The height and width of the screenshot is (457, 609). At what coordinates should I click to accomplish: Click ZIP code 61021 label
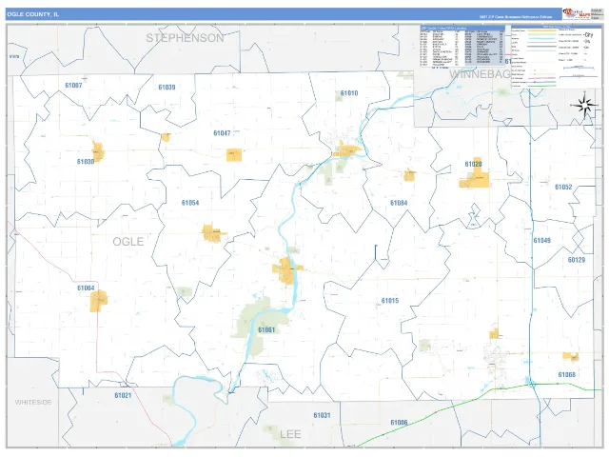pyautogui.click(x=123, y=396)
